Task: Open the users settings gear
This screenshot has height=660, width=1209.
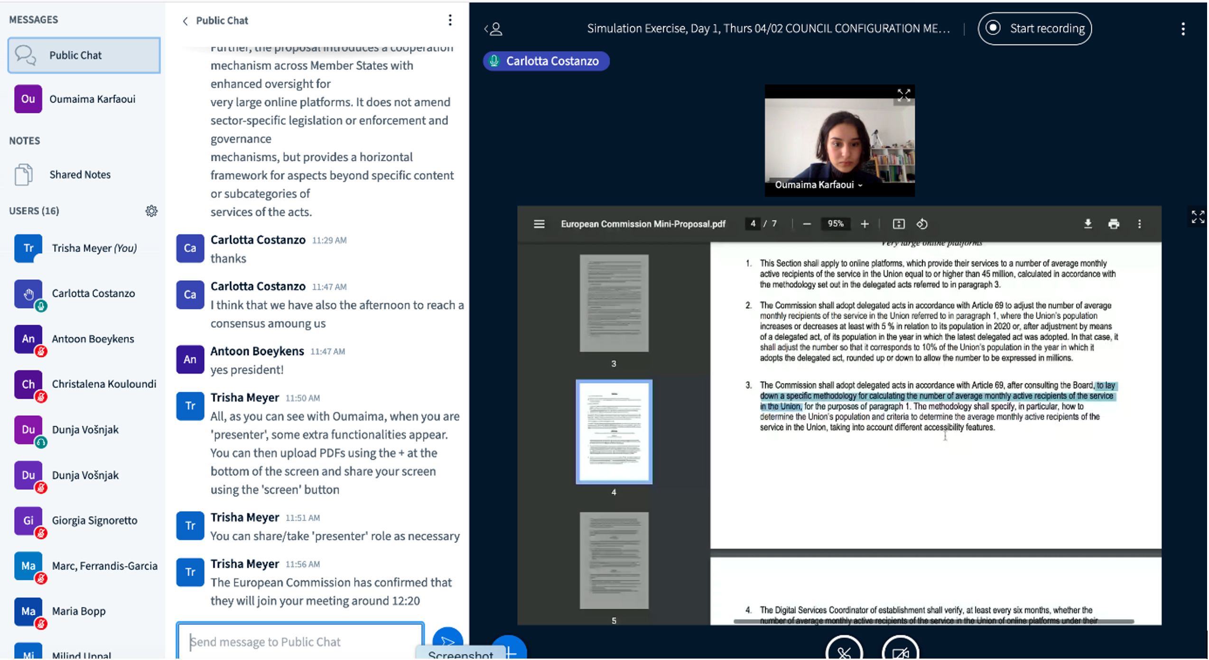Action: (151, 211)
